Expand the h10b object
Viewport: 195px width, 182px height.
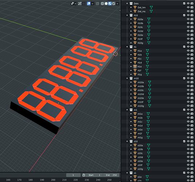point(131,23)
